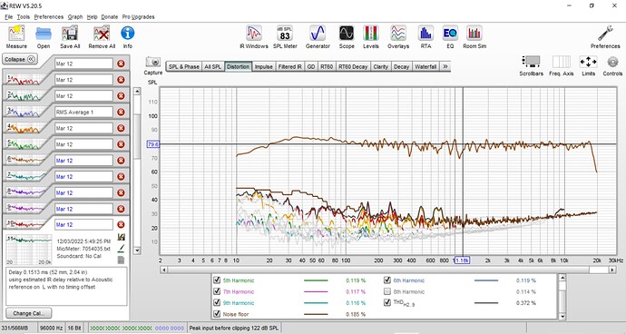This screenshot has height=334, width=626.
Task: Click the legend panel scroll-down arrow
Action: coord(562,317)
